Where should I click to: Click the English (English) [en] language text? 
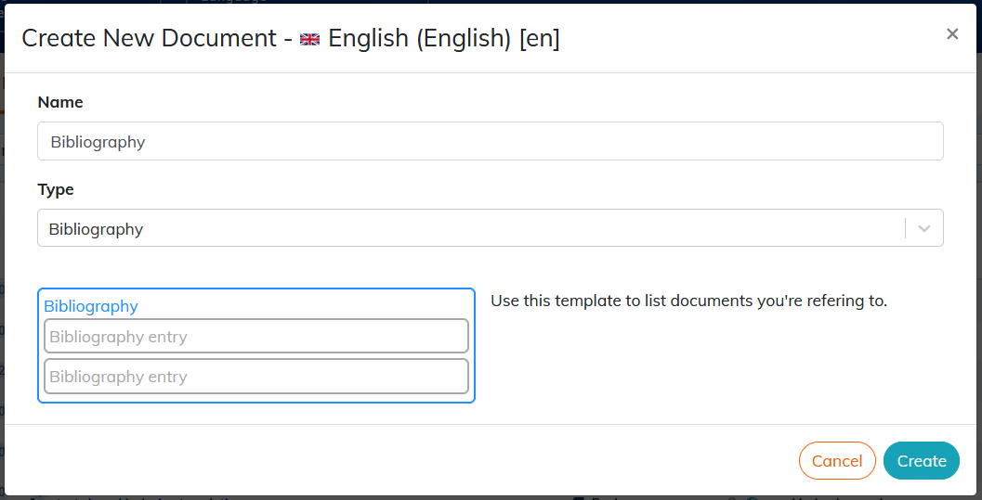[x=444, y=39]
